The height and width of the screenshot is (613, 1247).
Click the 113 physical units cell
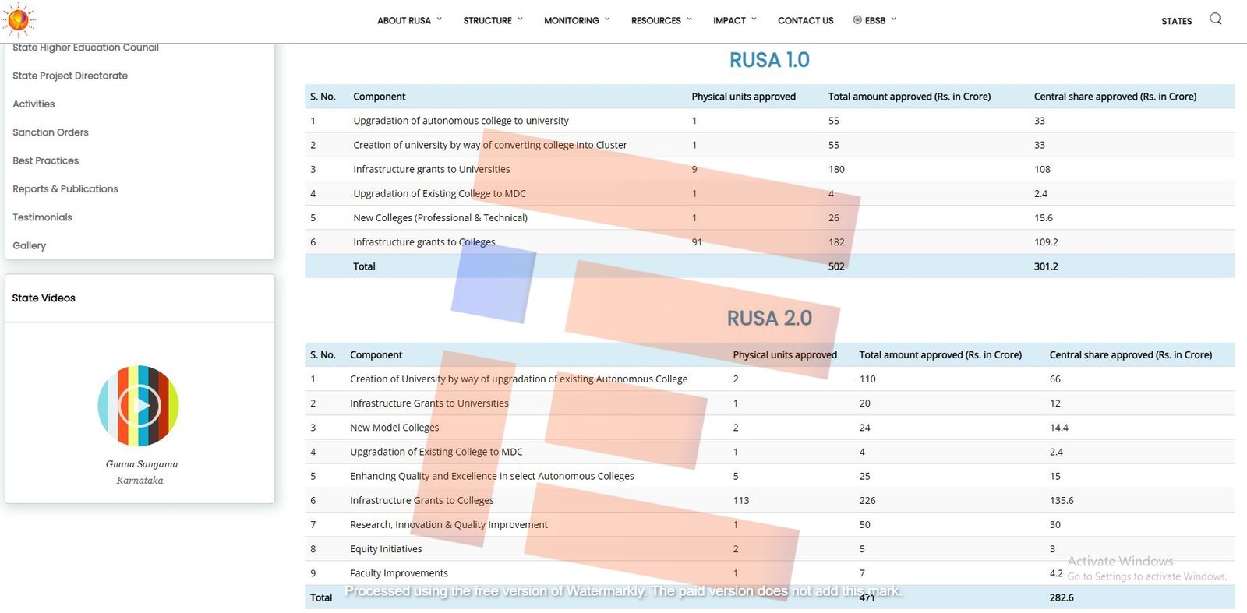click(741, 501)
